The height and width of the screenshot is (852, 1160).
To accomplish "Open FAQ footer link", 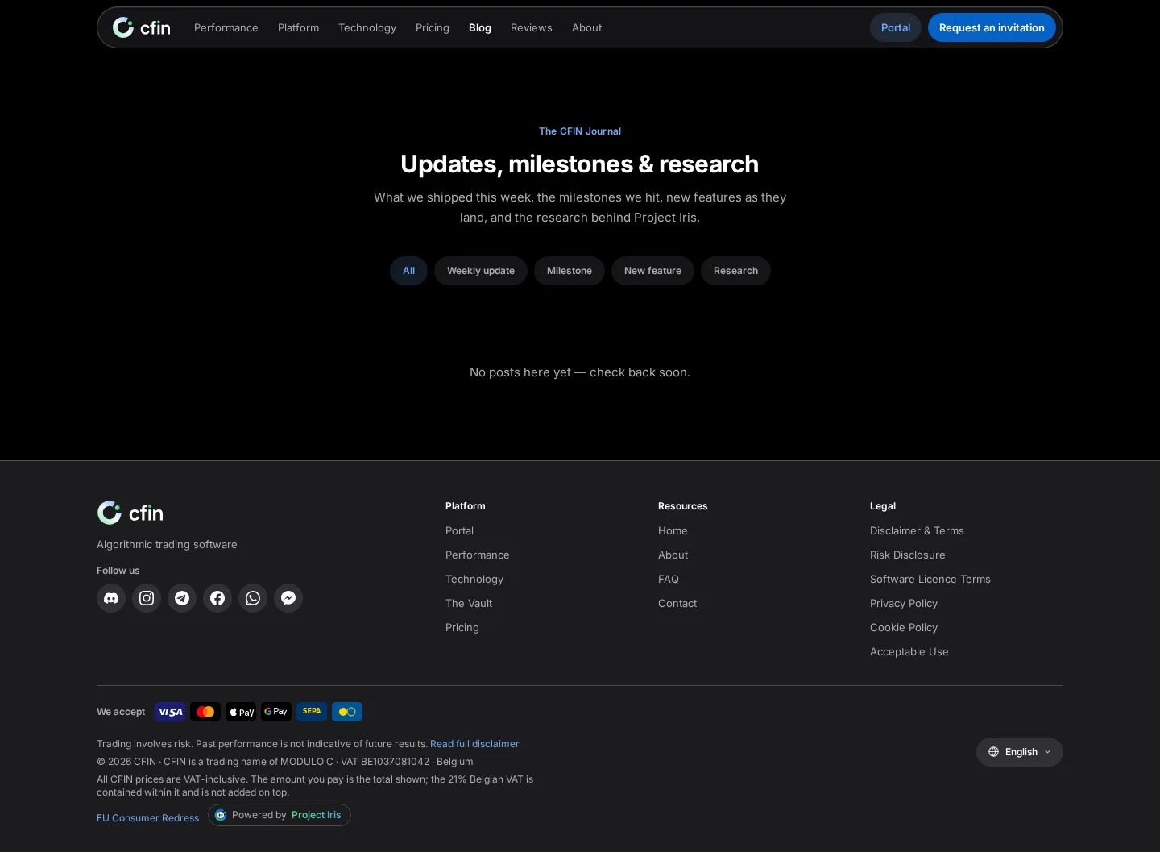I will [669, 579].
